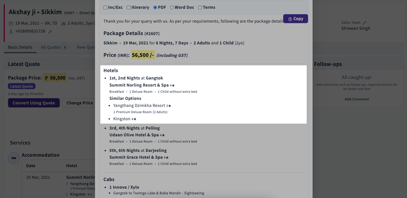Copy the package details with the Copy button

click(x=295, y=19)
